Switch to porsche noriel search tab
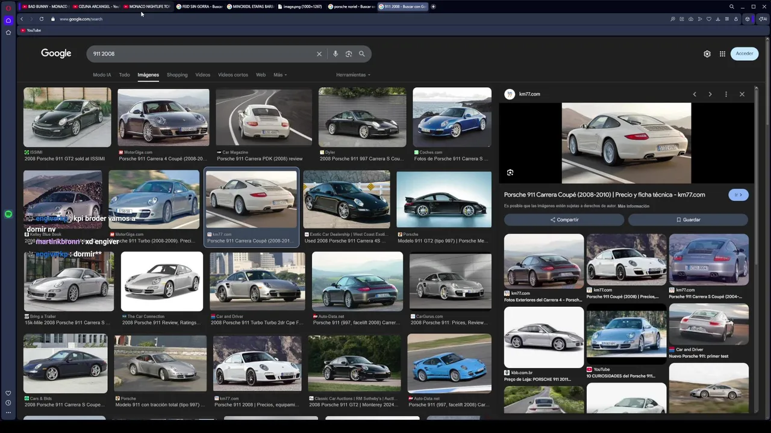Image resolution: width=771 pixels, height=433 pixels. point(352,7)
